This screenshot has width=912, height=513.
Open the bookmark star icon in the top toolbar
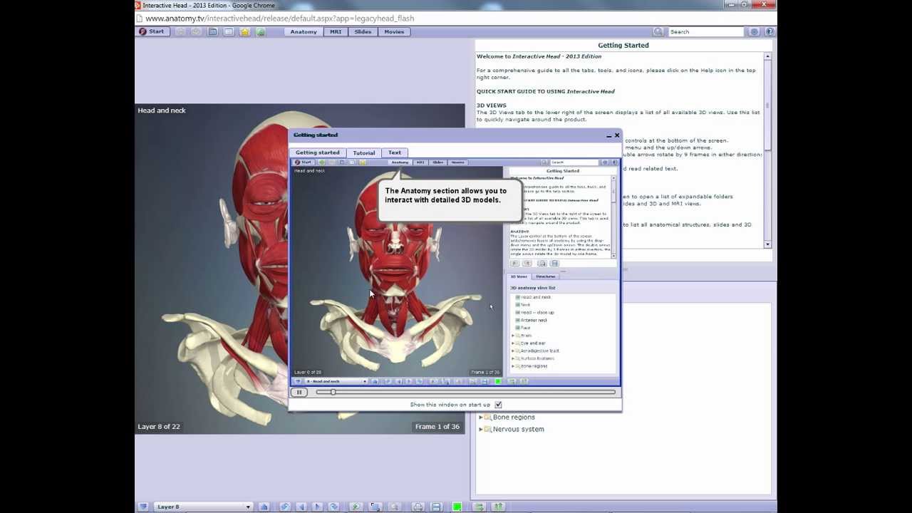[244, 31]
